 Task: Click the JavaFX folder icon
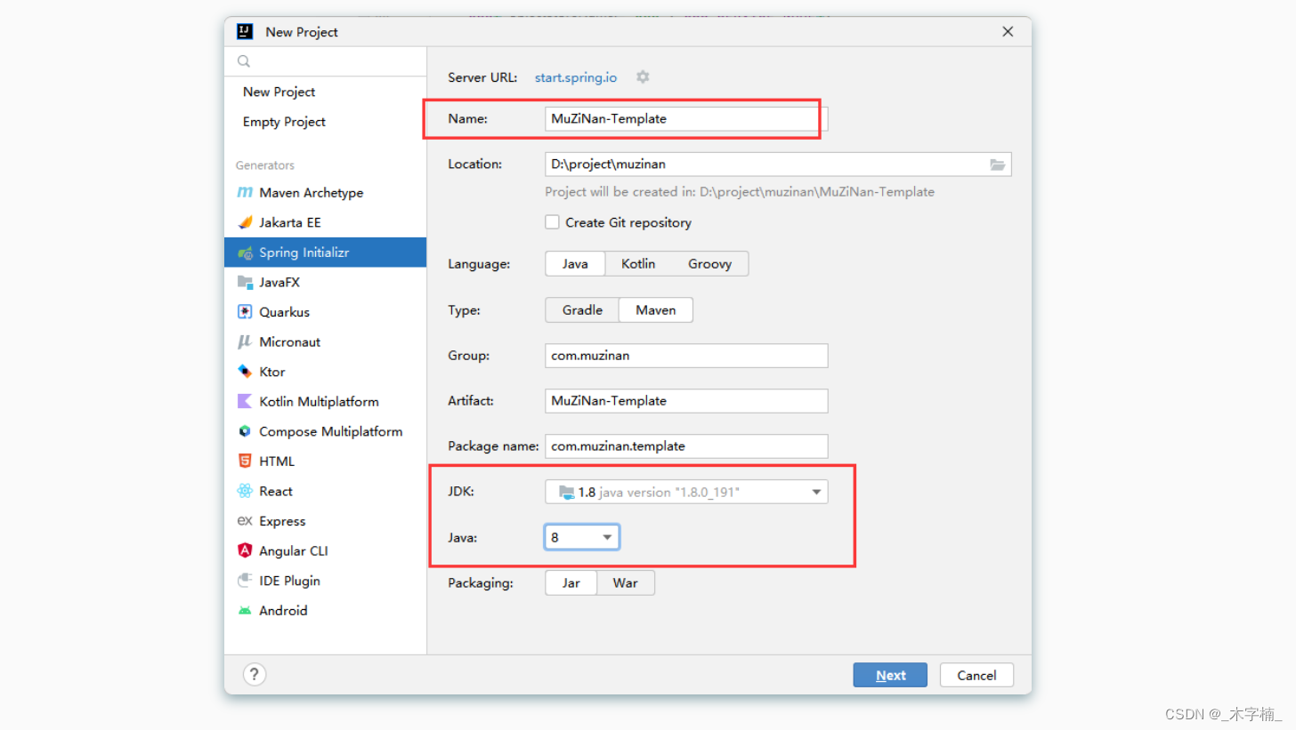tap(245, 282)
